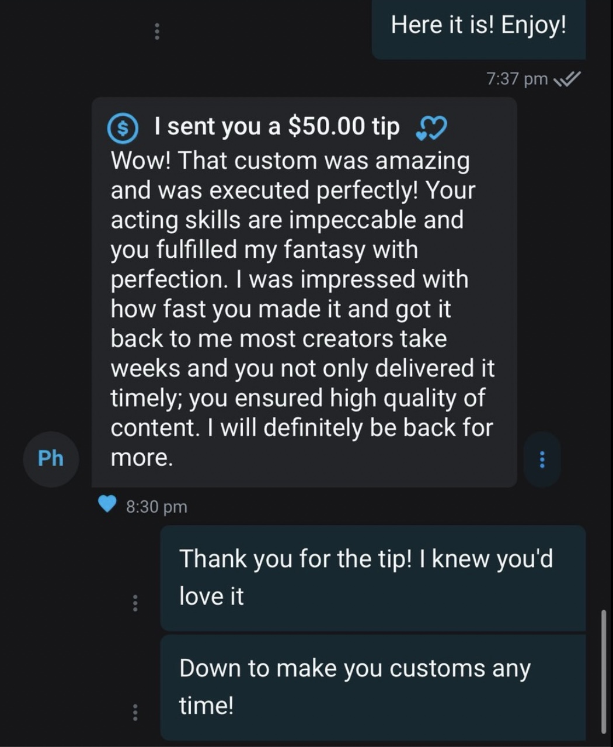Click the 8:30 pm timestamp
Screen dimensions: 613x747
click(156, 506)
